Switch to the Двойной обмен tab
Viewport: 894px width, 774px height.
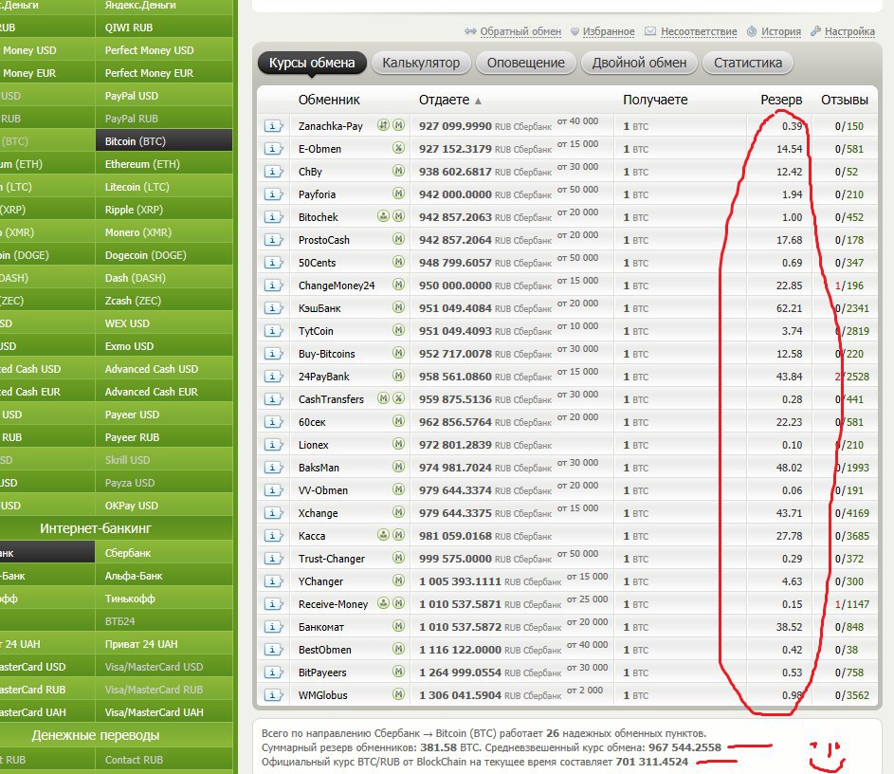point(639,63)
